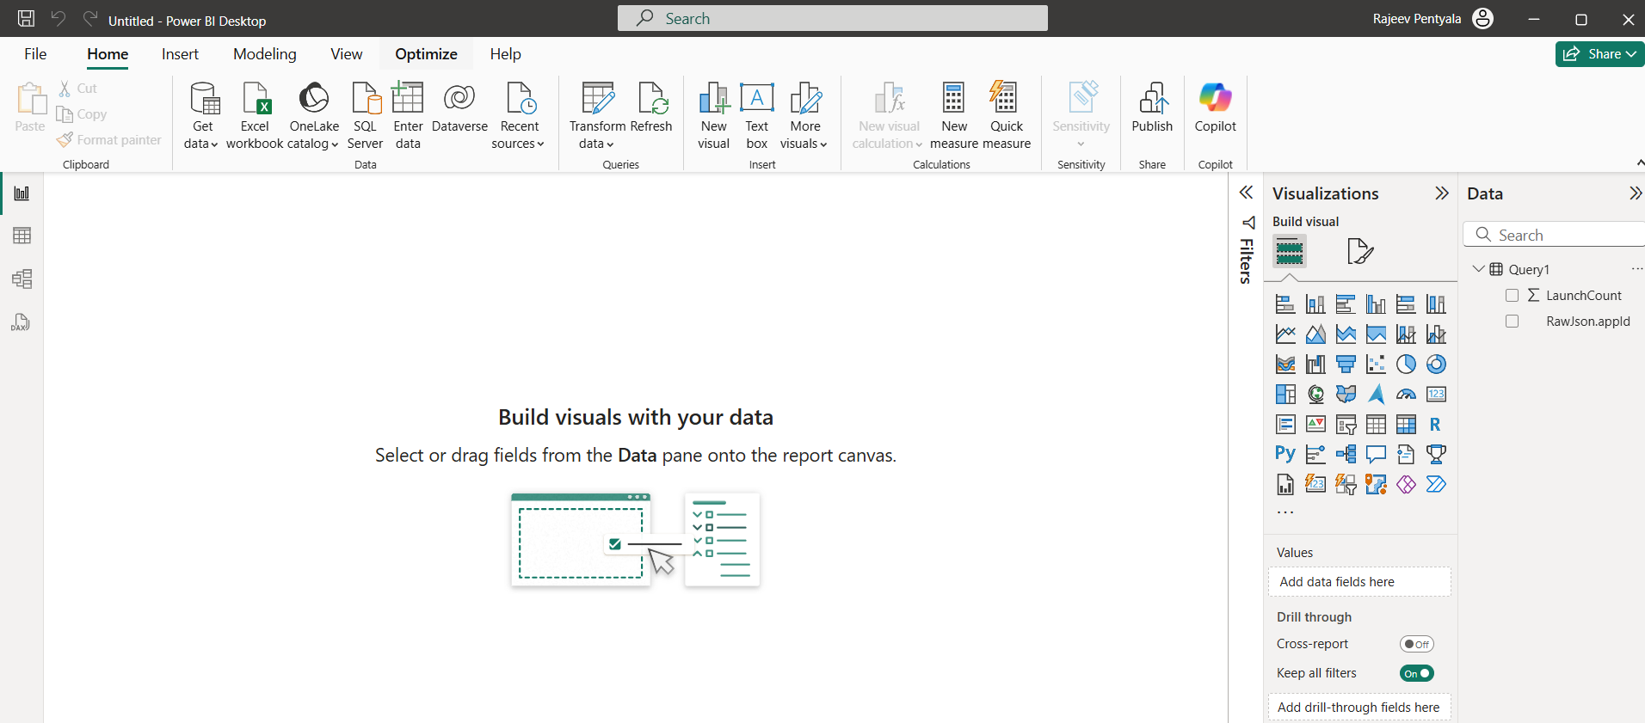The width and height of the screenshot is (1645, 723).
Task: Click the Get data icon
Action: (x=203, y=99)
